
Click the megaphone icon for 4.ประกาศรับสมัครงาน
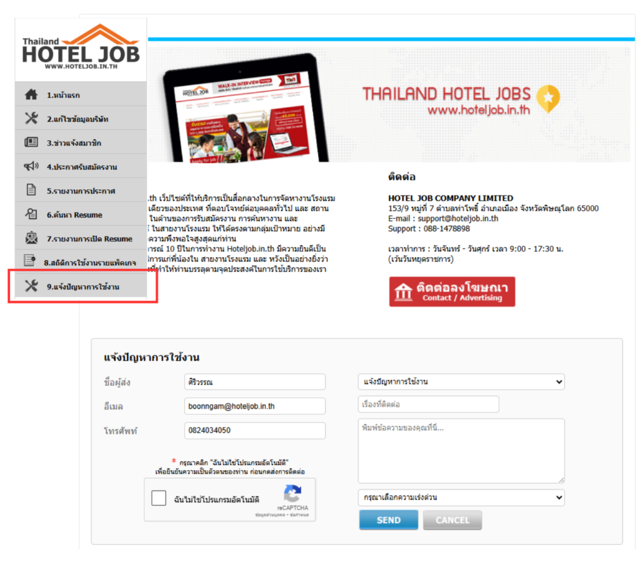pos(31,166)
